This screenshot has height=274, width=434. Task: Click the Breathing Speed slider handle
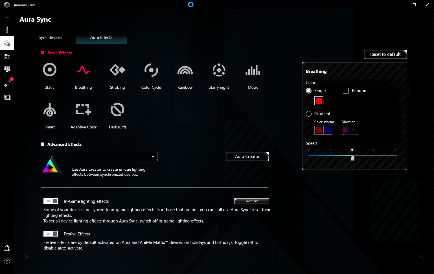[353, 158]
